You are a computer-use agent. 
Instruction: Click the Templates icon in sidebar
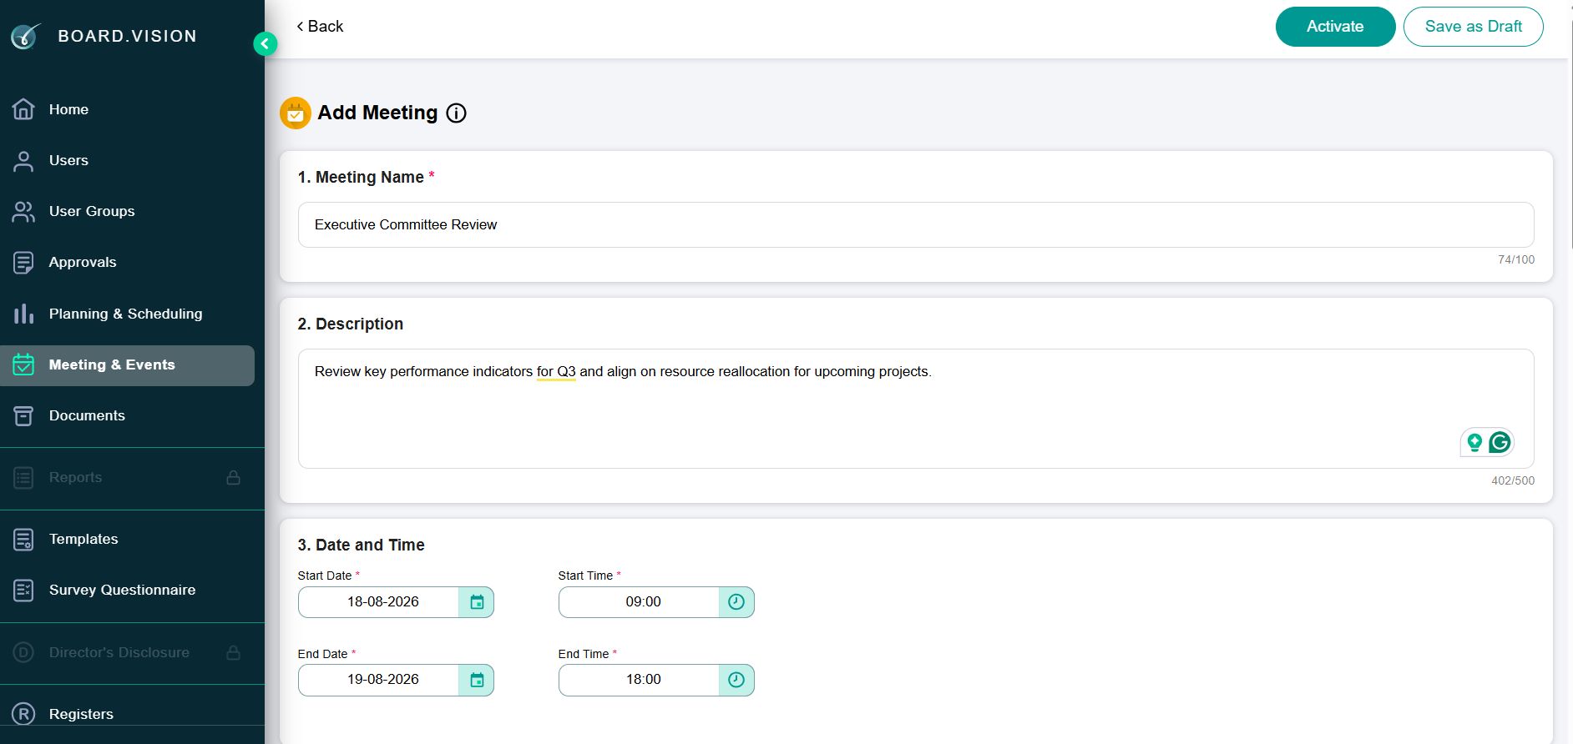(x=23, y=540)
